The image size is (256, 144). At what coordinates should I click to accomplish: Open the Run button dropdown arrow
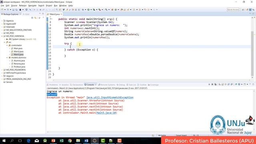click(91, 10)
